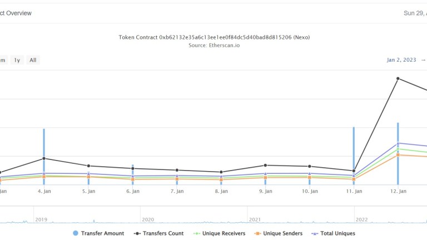The height and width of the screenshot is (240, 427).
Task: Click the purple Total Uniques legend marker
Action: coord(314,233)
